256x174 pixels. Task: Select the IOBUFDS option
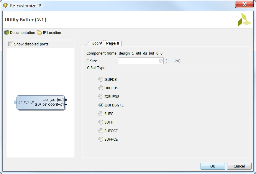pyautogui.click(x=101, y=96)
